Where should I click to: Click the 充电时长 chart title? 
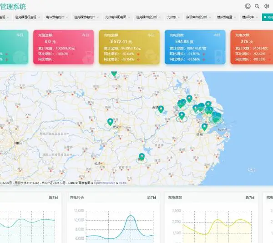coord(77,198)
